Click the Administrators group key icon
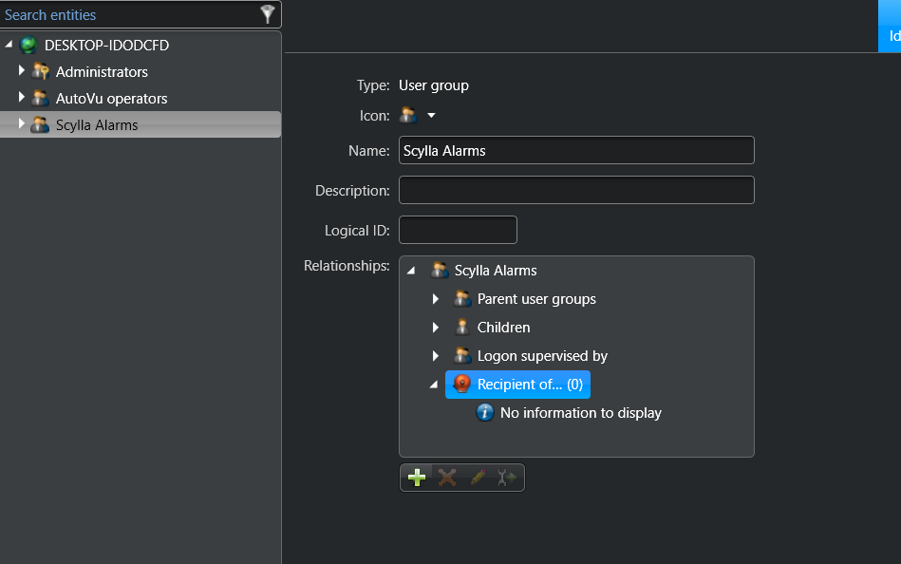The image size is (901, 564). (x=40, y=72)
